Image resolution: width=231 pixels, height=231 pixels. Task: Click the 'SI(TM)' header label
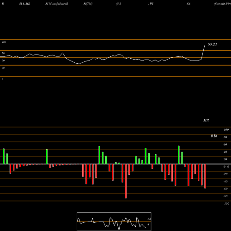[x=88, y=4]
